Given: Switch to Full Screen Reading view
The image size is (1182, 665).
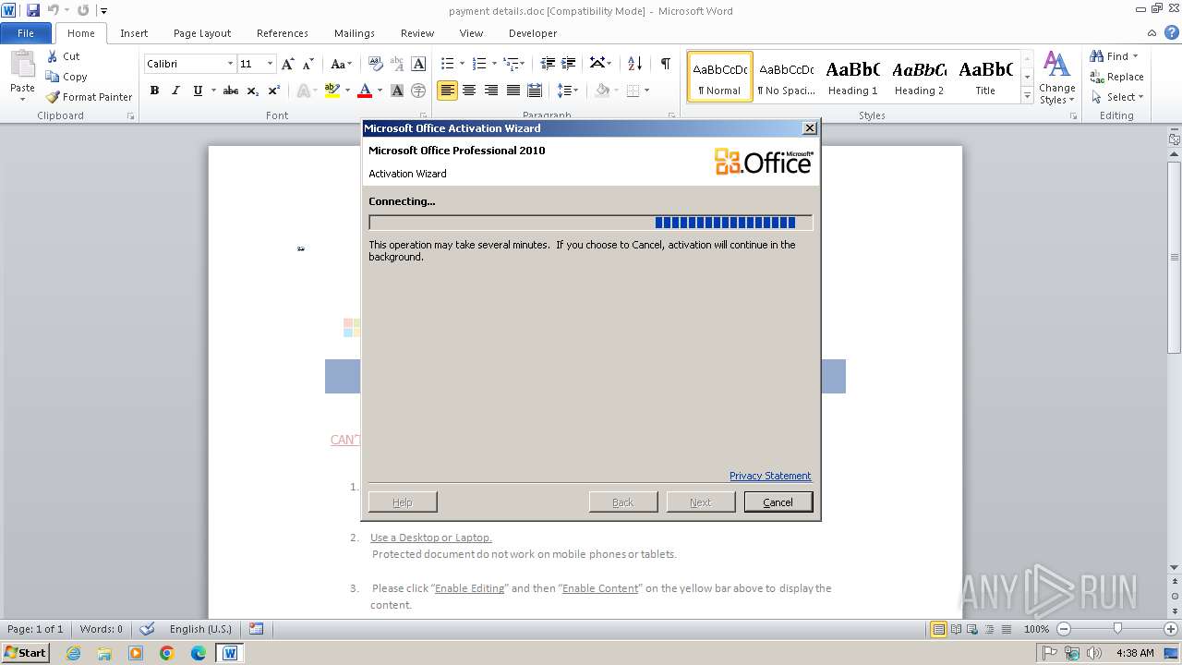Looking at the screenshot, I should pos(956,629).
